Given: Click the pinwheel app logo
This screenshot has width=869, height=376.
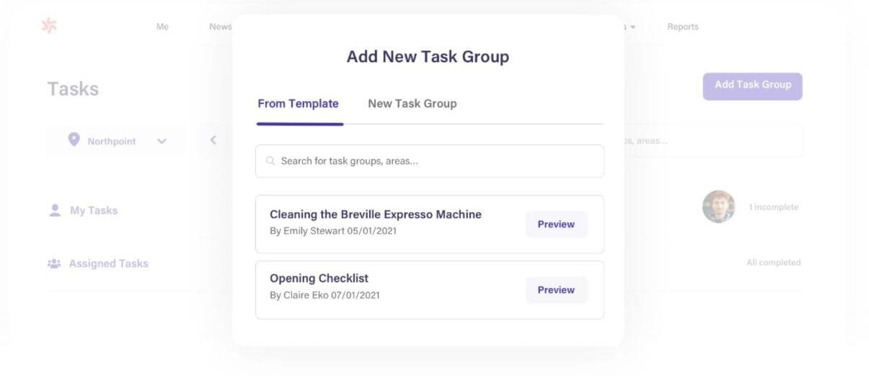Looking at the screenshot, I should click(49, 26).
